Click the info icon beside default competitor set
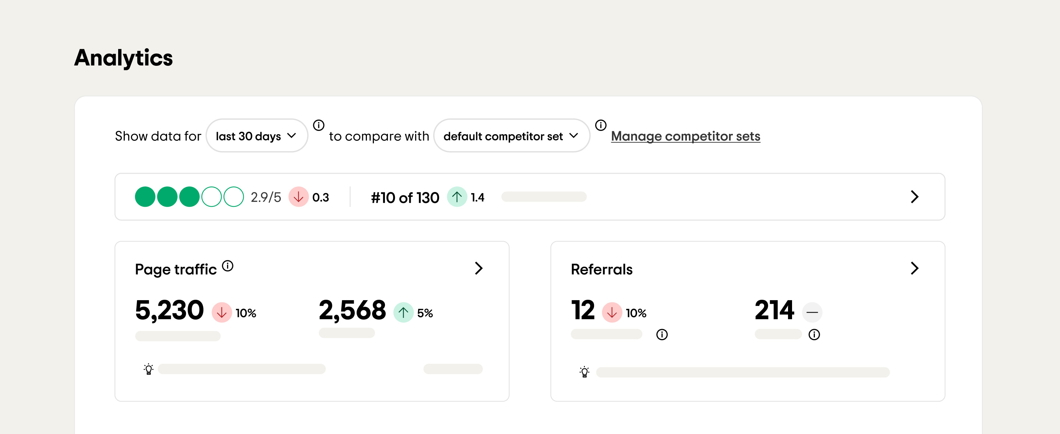 pos(601,125)
